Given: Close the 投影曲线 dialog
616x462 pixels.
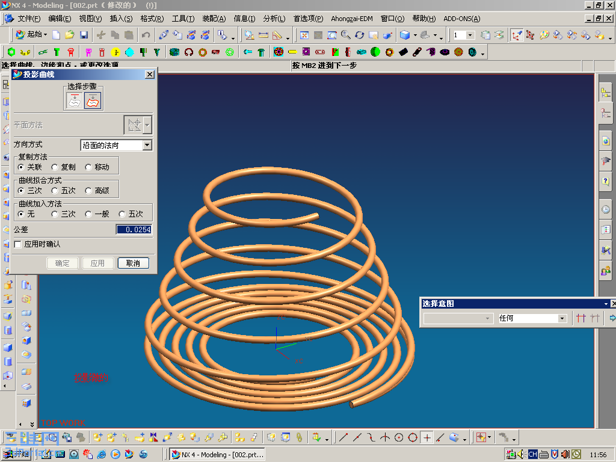Looking at the screenshot, I should pos(150,74).
